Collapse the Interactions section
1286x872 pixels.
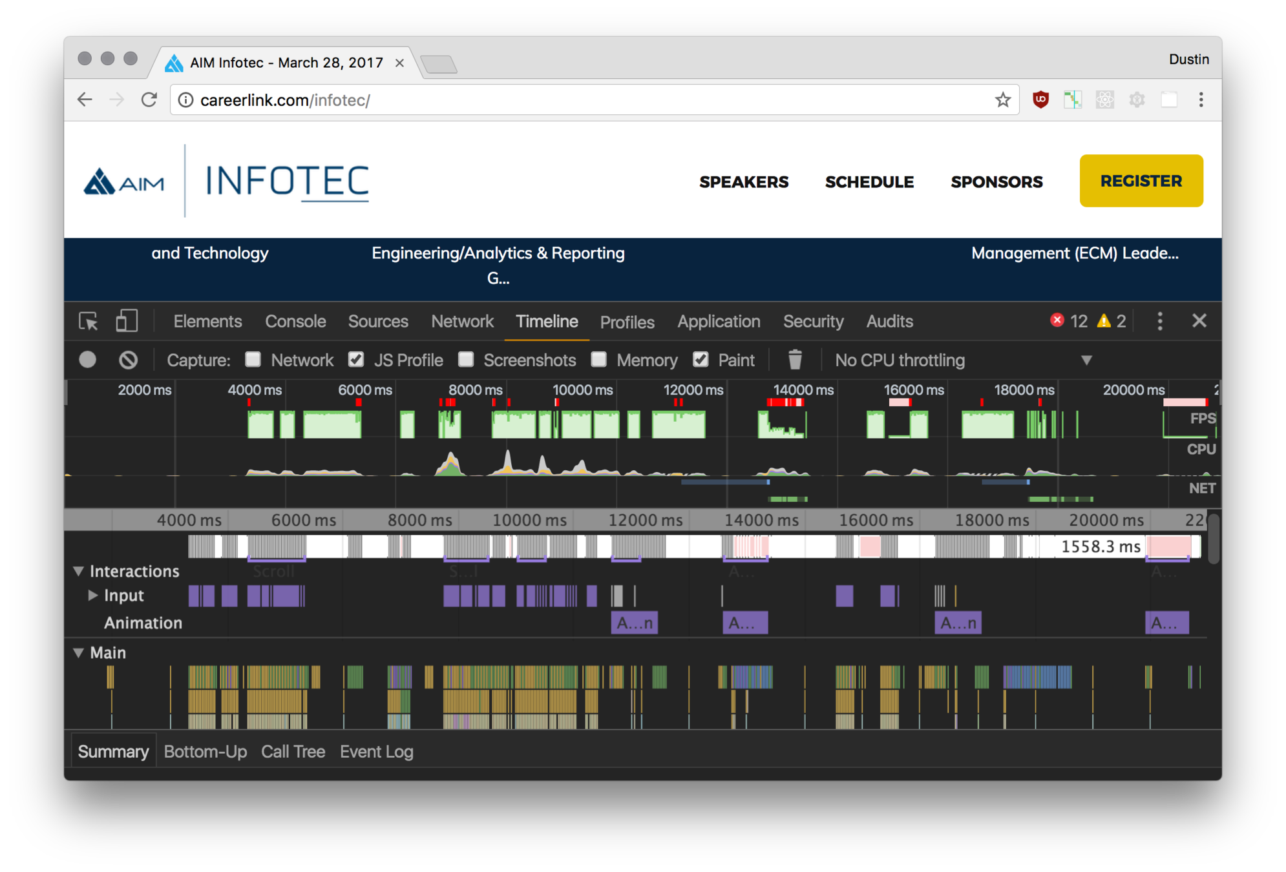pos(79,571)
